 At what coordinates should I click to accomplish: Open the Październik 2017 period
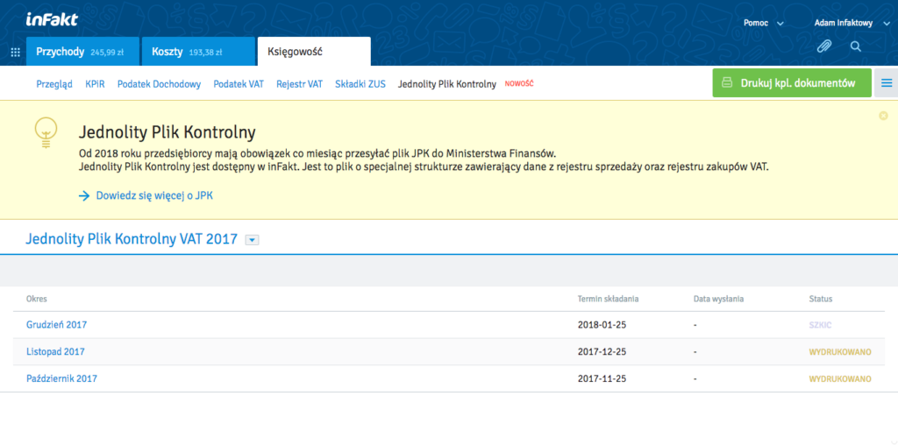62,378
